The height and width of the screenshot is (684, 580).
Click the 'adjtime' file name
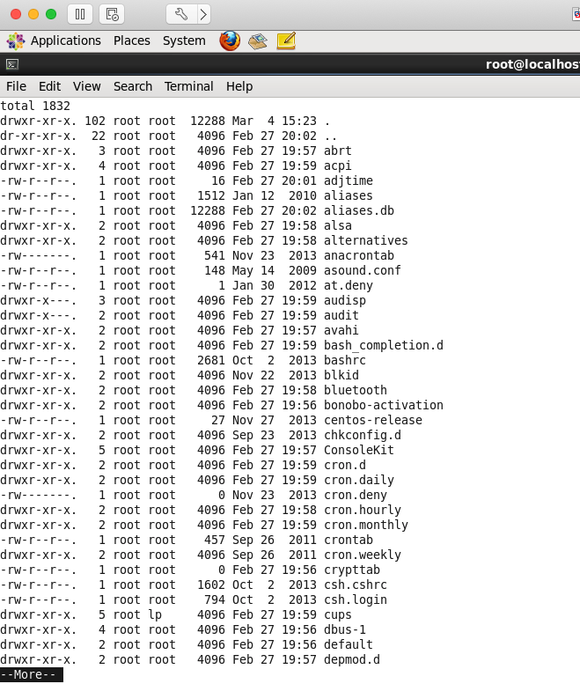(x=348, y=180)
